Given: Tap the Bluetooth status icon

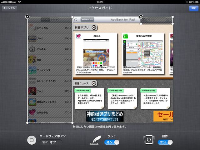Looking at the screenshot, I should 187,2.
